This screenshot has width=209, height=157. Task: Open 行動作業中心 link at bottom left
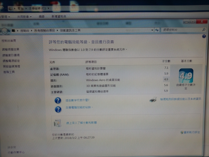click(16, 152)
